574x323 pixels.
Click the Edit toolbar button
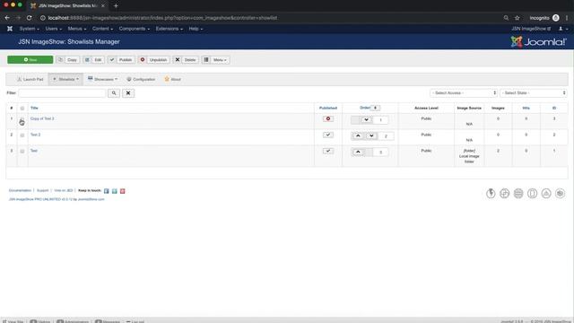93,60
